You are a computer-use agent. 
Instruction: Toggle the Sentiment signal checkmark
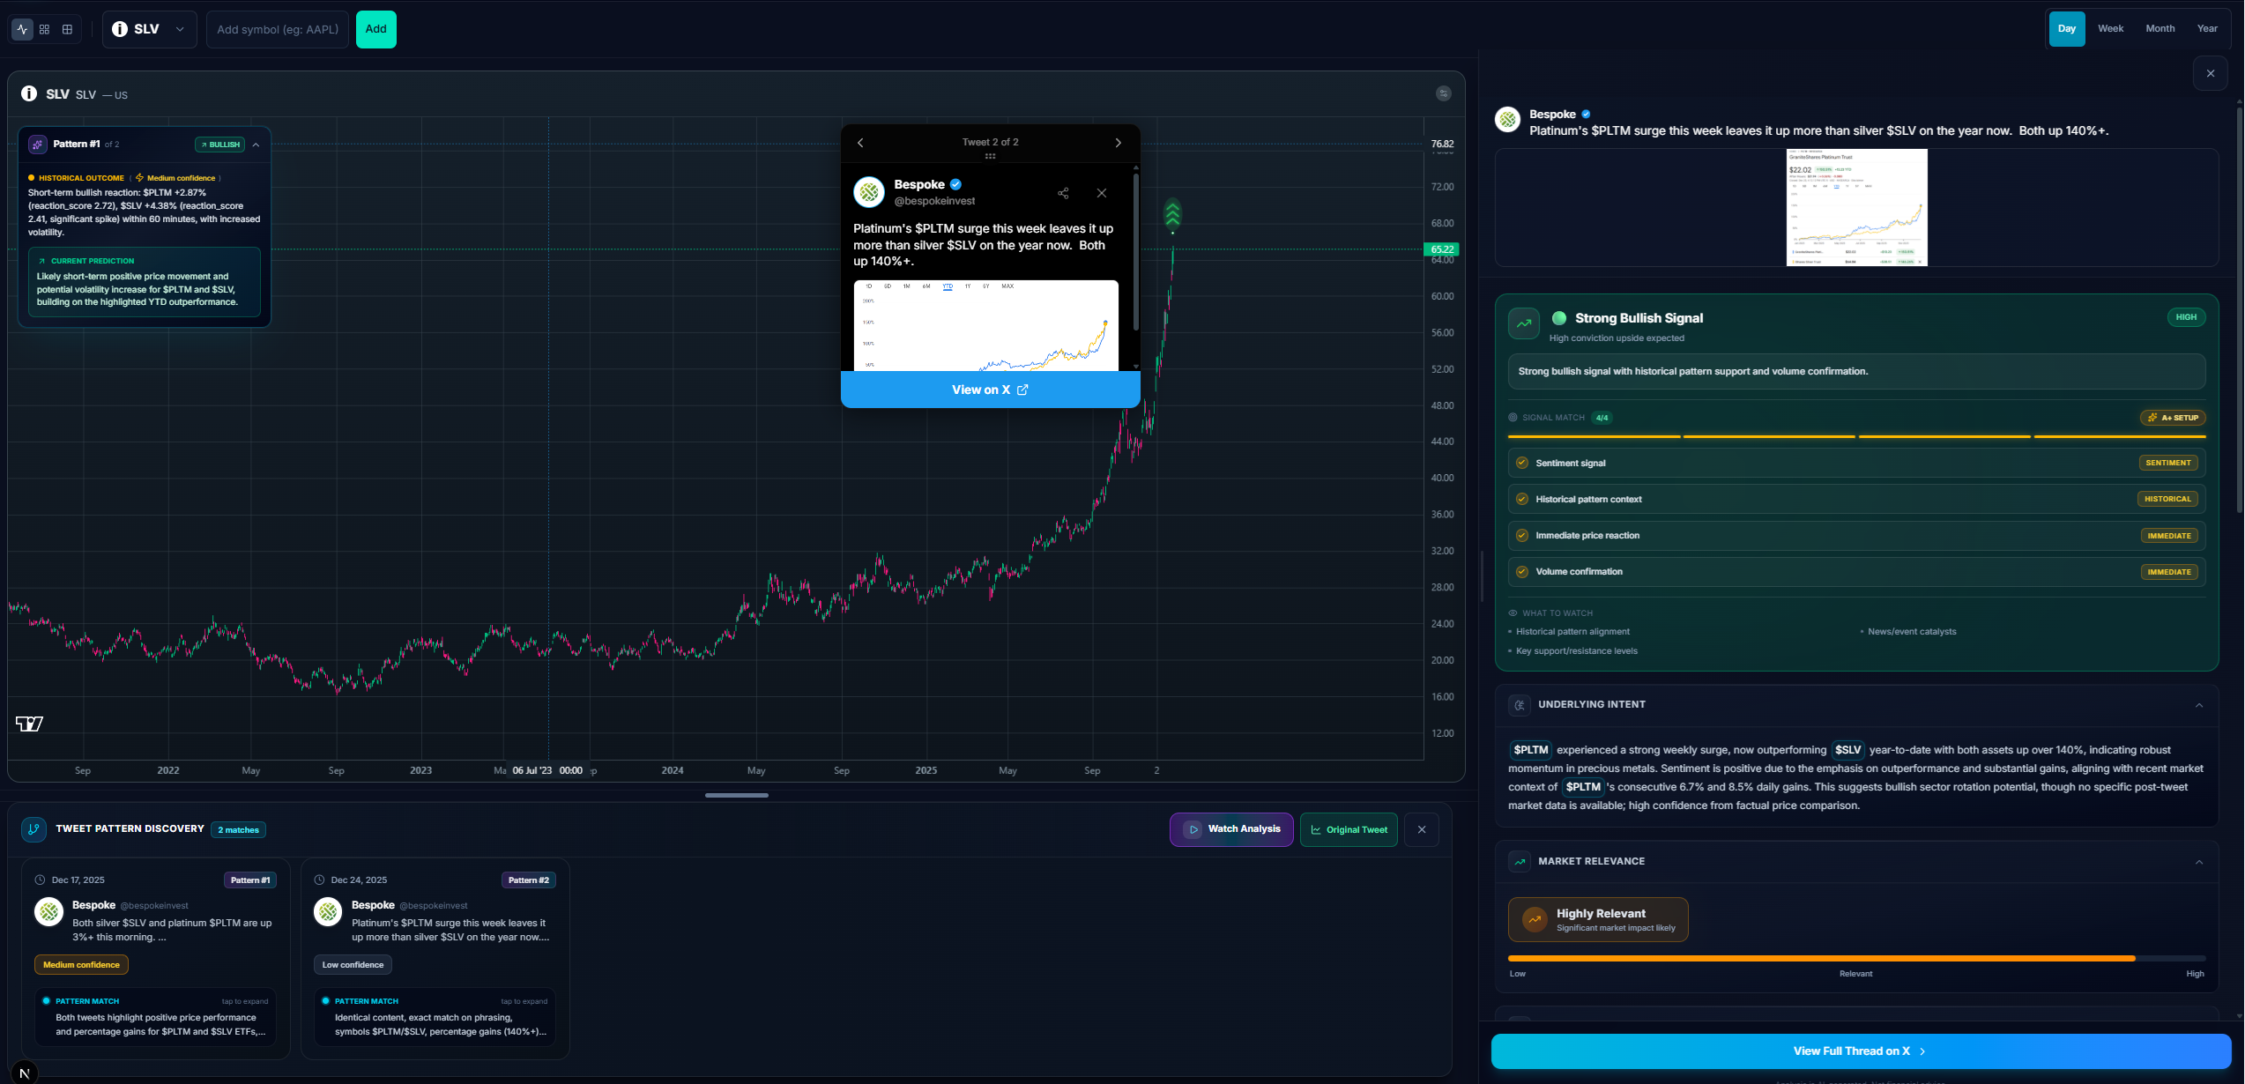click(1521, 462)
